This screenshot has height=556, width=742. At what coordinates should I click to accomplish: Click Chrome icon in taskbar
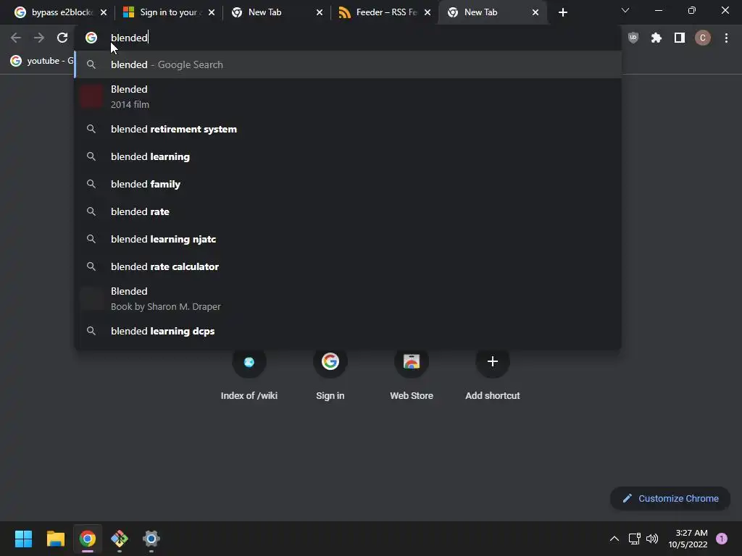88,539
